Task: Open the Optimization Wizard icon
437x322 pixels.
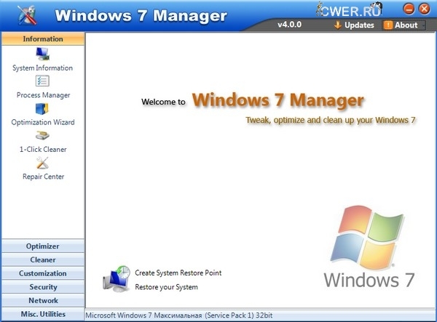Action: coord(42,109)
